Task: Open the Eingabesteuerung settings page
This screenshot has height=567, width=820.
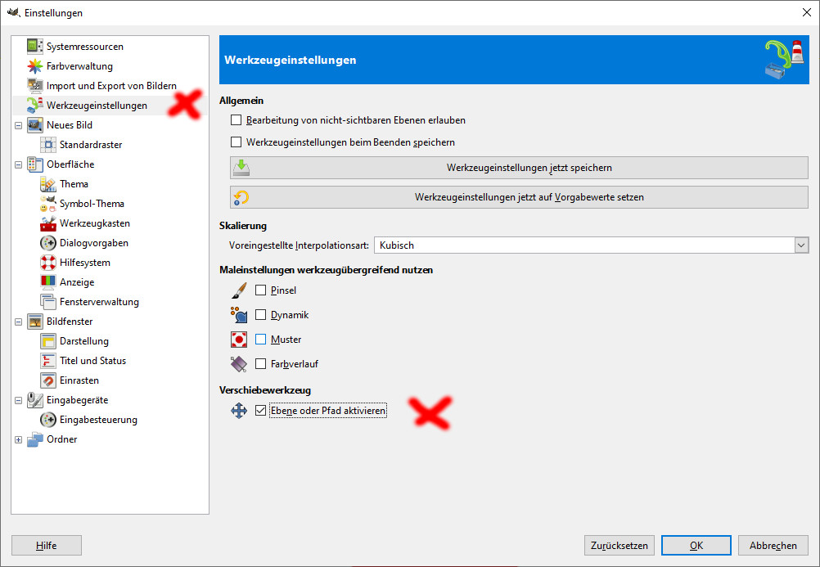Action: (98, 420)
